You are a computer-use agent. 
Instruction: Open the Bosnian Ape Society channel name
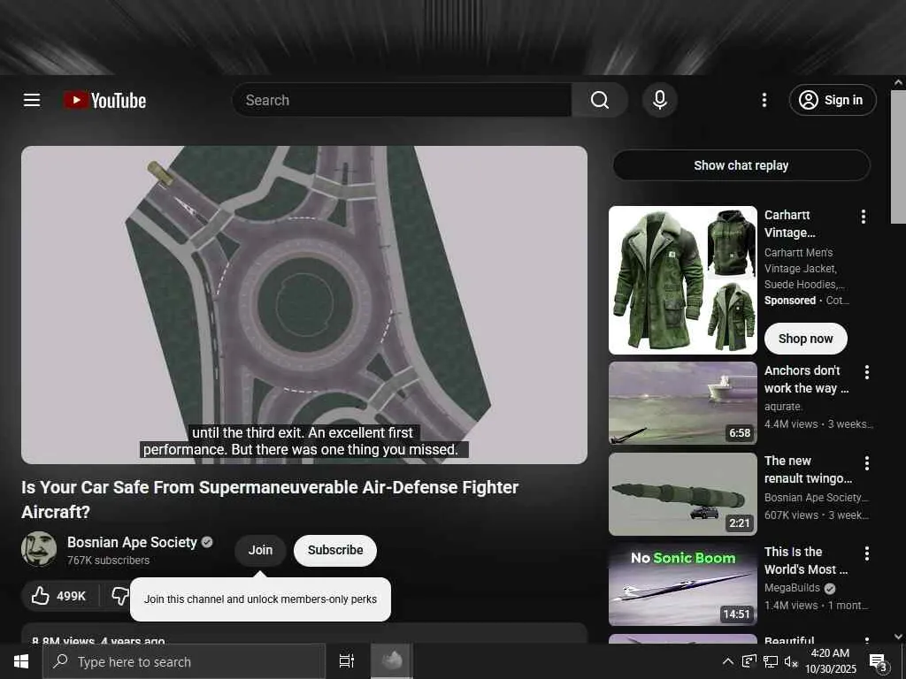133,542
